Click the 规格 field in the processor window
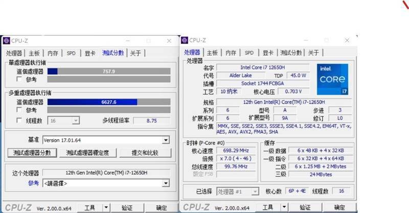The image size is (409, 213). click(284, 102)
